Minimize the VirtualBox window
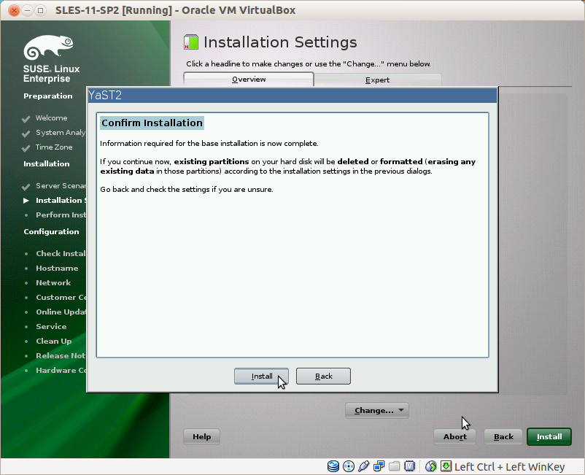The image size is (585, 475). pos(27,10)
